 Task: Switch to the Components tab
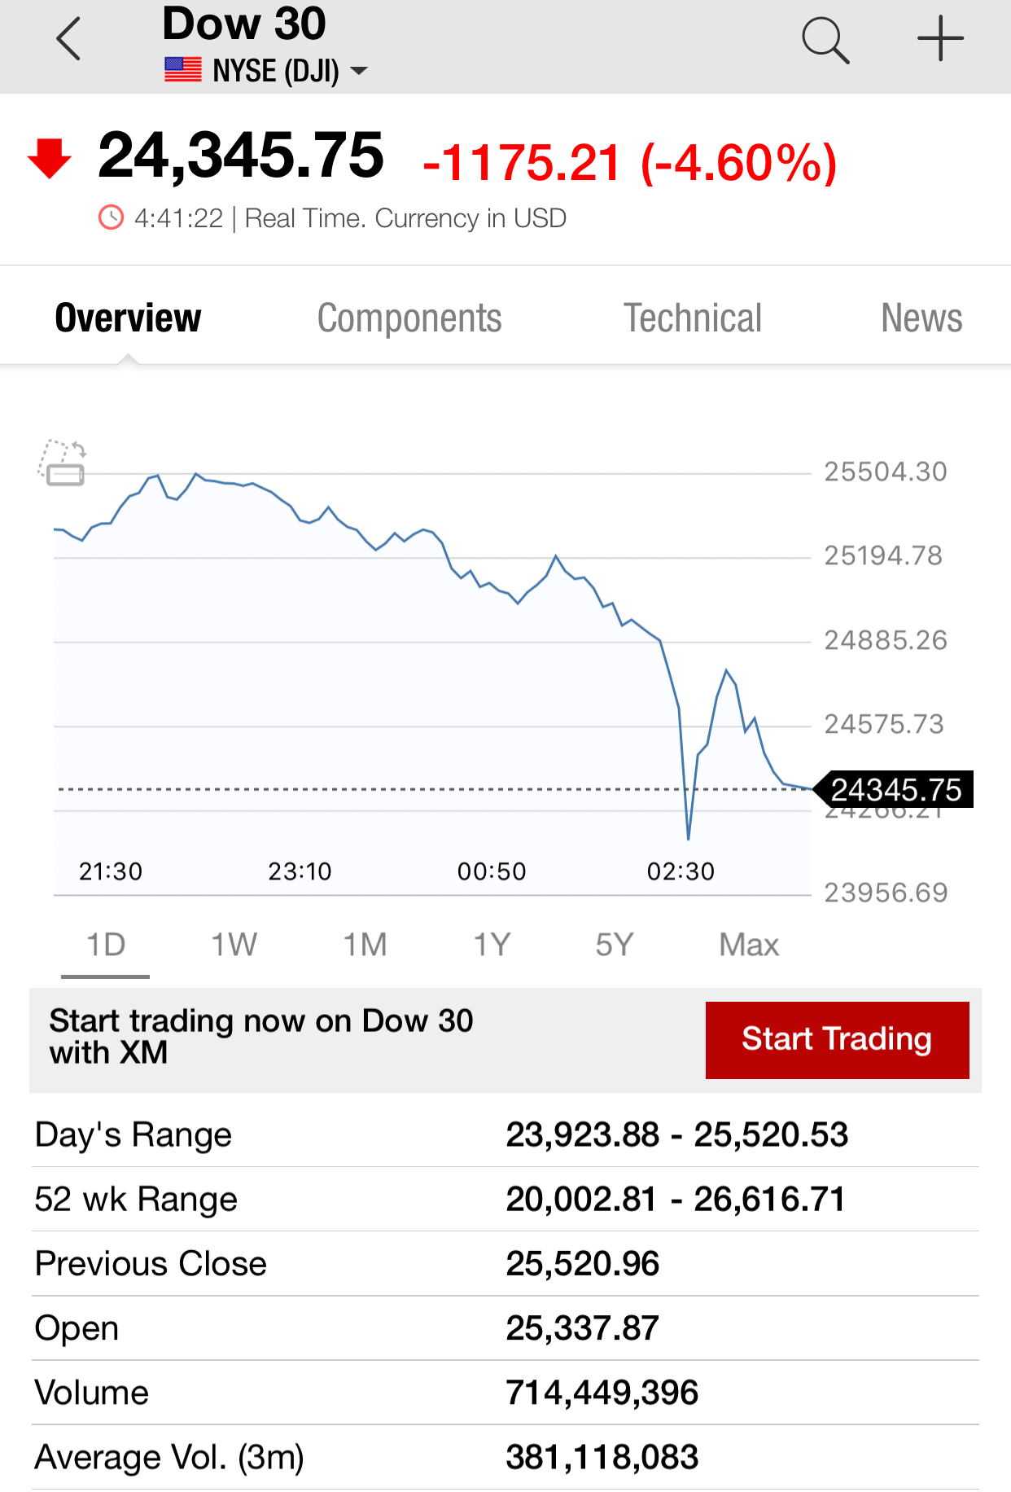tap(409, 318)
